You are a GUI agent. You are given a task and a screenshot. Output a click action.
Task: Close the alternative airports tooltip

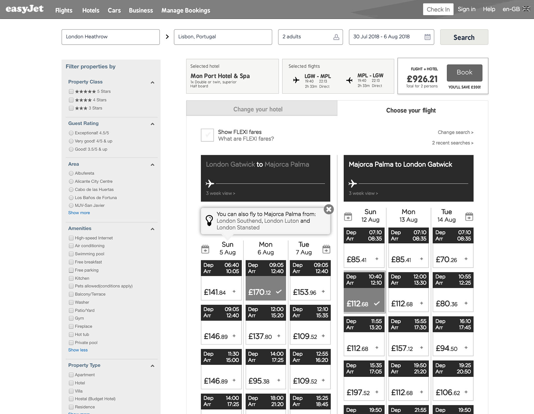click(329, 209)
